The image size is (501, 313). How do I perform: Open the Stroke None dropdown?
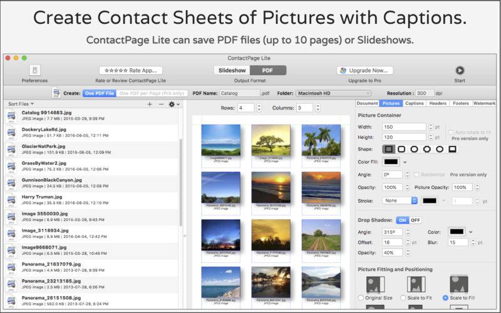(x=400, y=200)
